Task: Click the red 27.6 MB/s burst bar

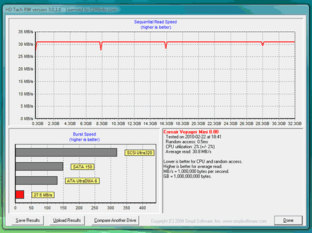Action: pos(20,195)
